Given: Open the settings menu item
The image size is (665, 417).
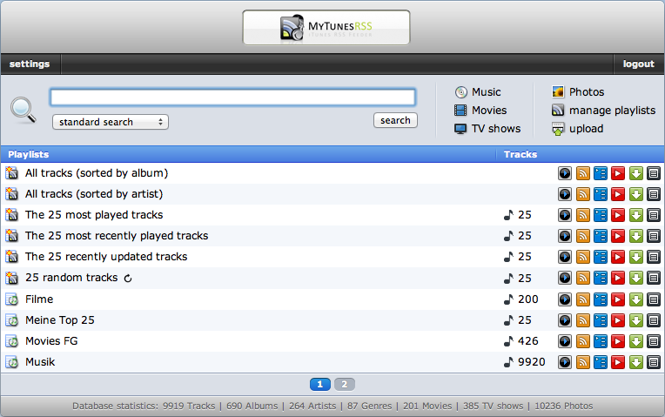Looking at the screenshot, I should coord(30,64).
